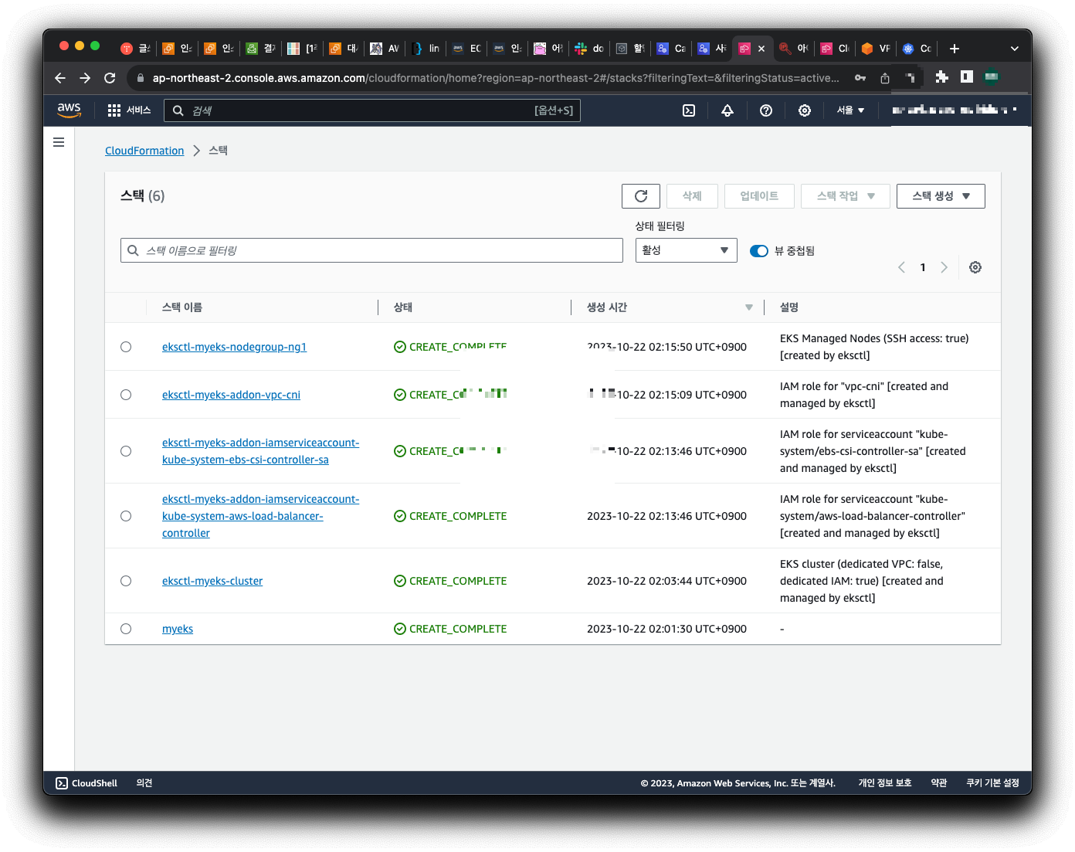This screenshot has height=852, width=1075.
Task: Switch to the 'VF' browser tab
Action: (x=876, y=49)
